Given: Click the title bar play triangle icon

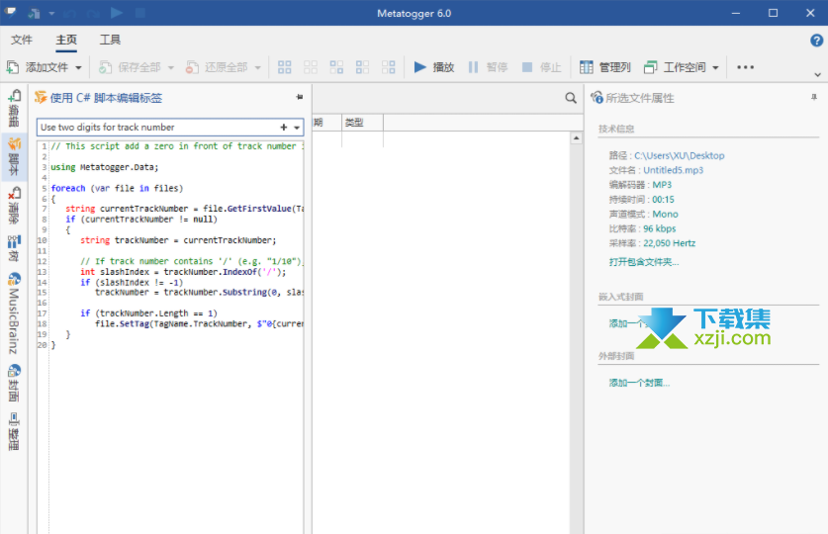Looking at the screenshot, I should coord(117,13).
